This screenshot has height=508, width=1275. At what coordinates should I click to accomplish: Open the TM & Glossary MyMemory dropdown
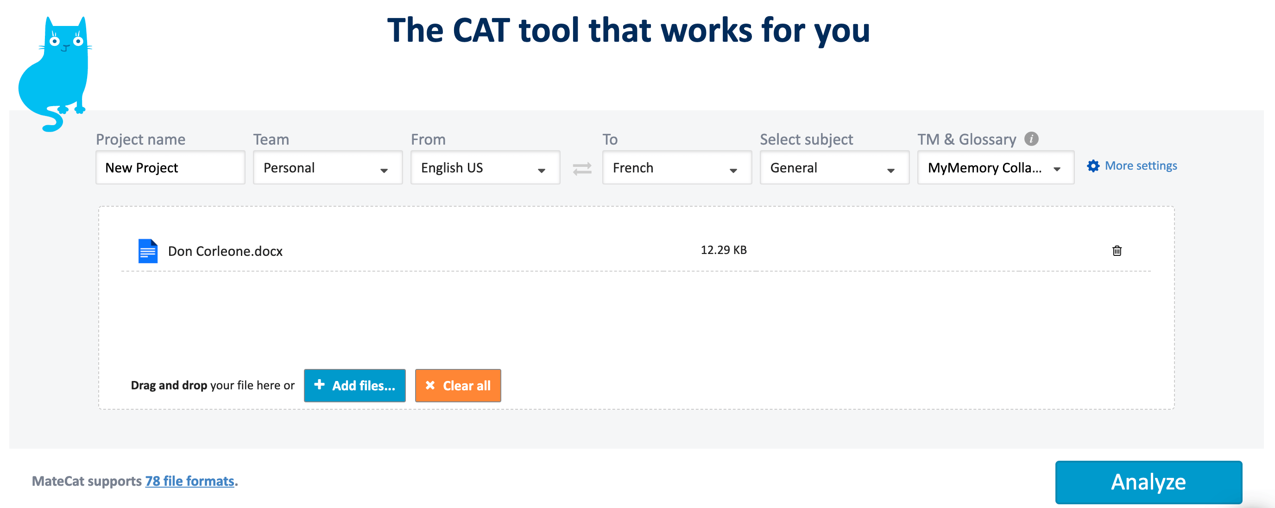[x=995, y=168]
